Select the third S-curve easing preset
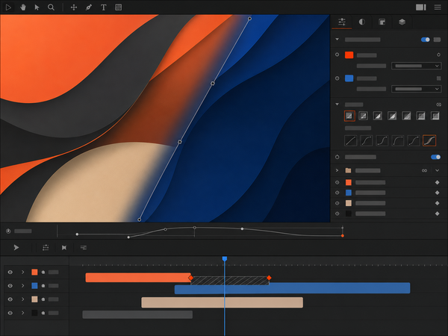The height and width of the screenshot is (336, 448). coord(382,140)
